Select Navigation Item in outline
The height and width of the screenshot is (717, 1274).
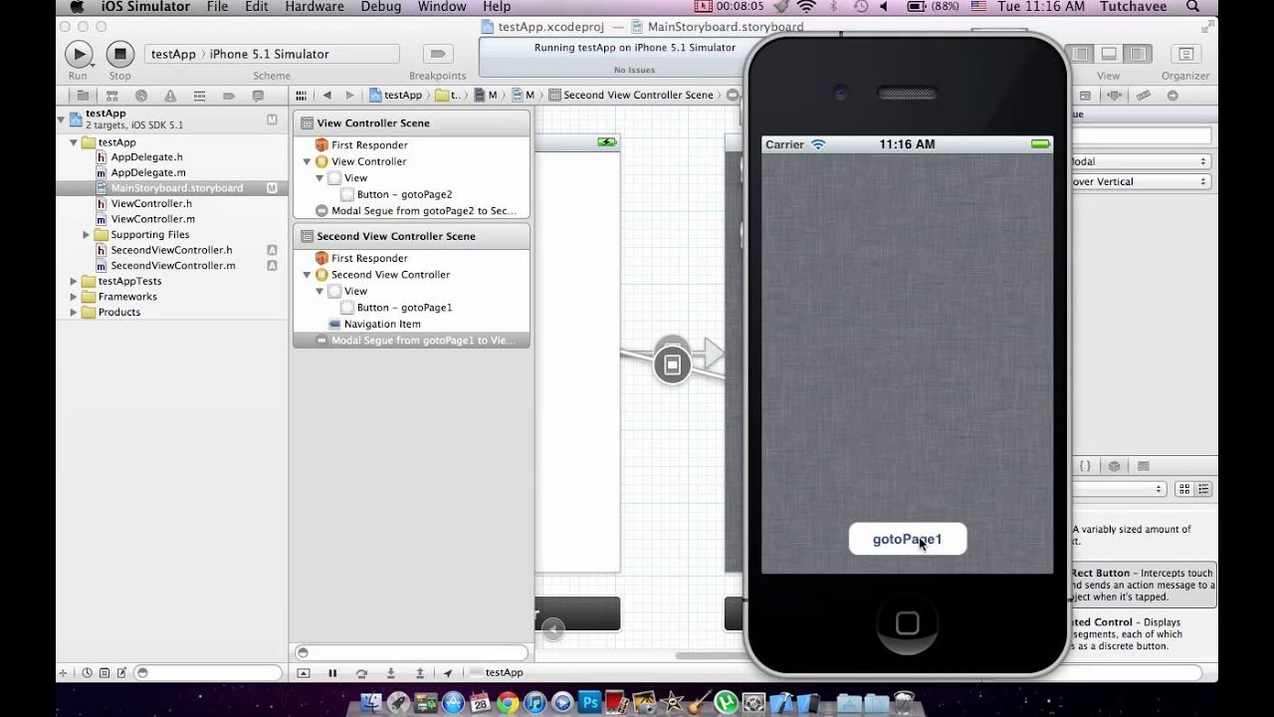tap(382, 324)
